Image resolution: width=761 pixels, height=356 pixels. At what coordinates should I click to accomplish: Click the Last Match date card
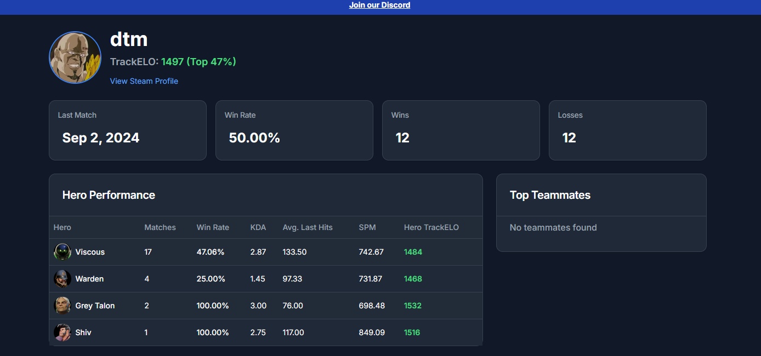click(128, 130)
